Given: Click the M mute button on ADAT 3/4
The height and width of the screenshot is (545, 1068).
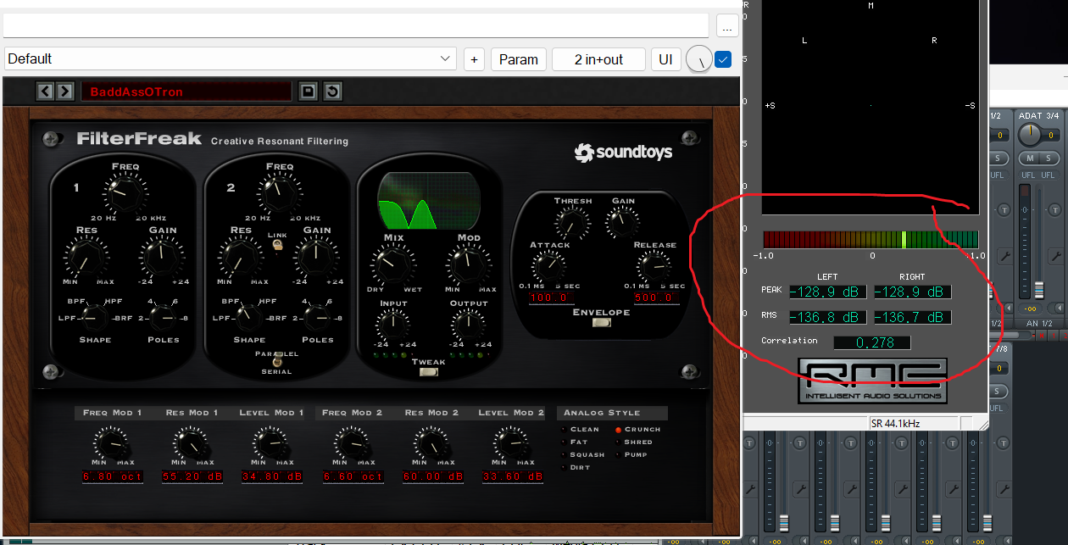Looking at the screenshot, I should (x=1030, y=158).
